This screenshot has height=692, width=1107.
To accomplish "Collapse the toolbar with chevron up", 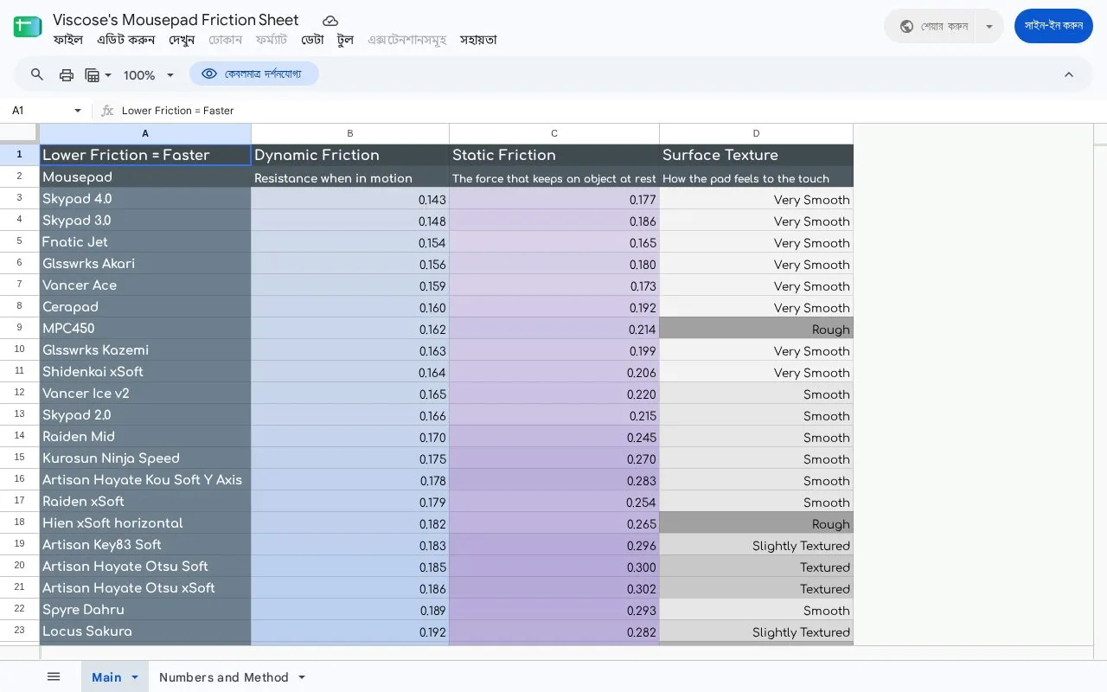I will click(1069, 74).
